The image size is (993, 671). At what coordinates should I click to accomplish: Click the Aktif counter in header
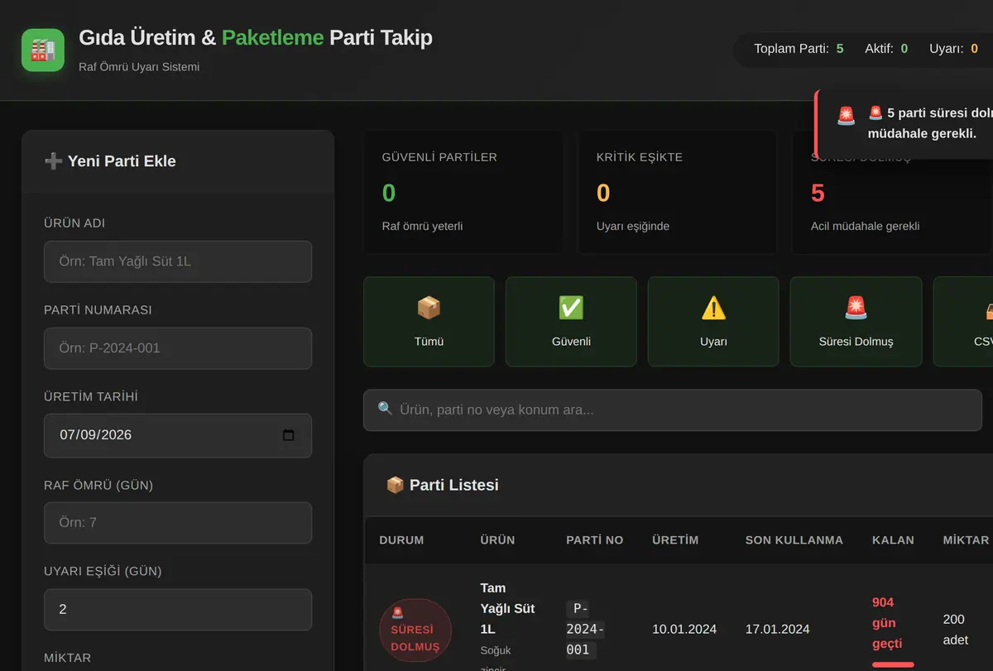886,49
